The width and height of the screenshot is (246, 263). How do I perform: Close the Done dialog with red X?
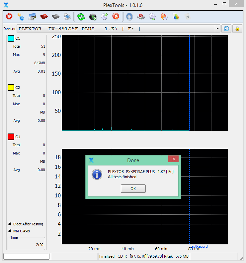click(173, 159)
